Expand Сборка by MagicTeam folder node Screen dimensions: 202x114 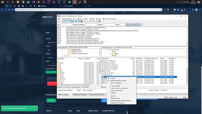[68, 54]
